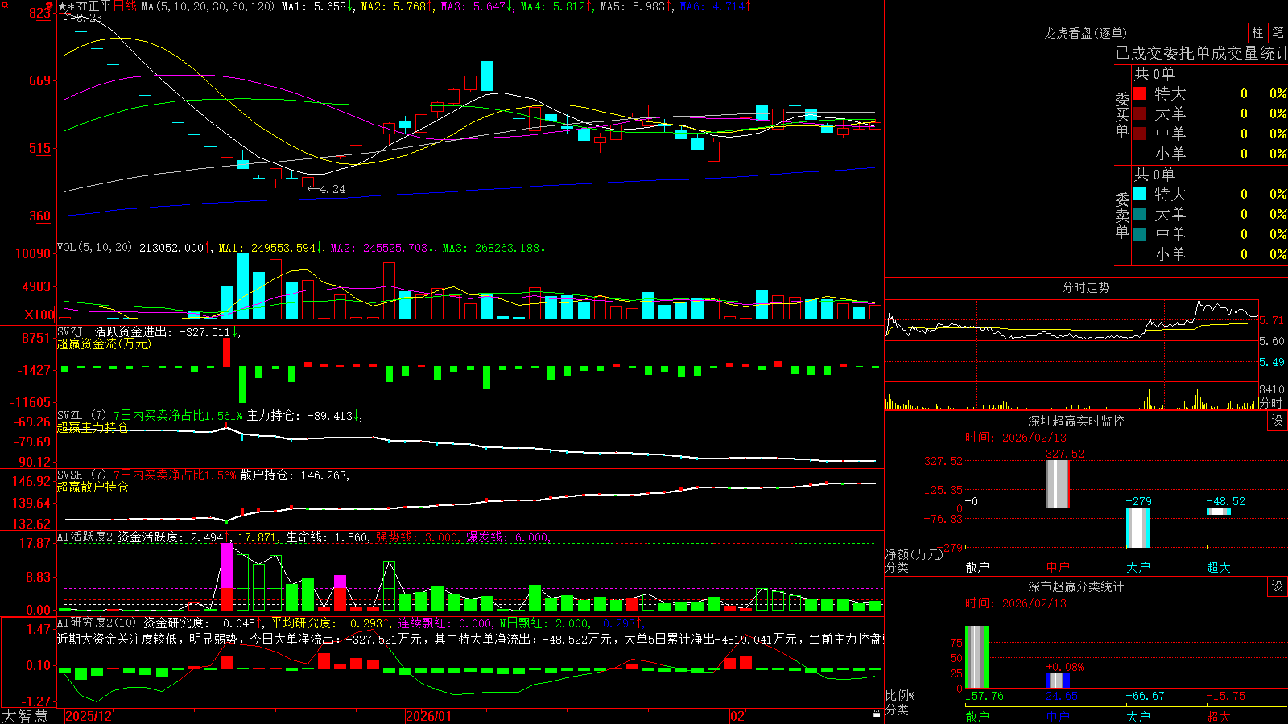Click the 4.24 low price annotation
1288x724 pixels.
[x=332, y=189]
